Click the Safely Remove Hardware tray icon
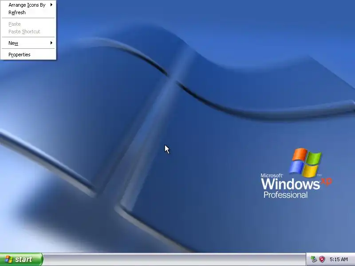Viewport: 355px width, 266px height. [314, 259]
